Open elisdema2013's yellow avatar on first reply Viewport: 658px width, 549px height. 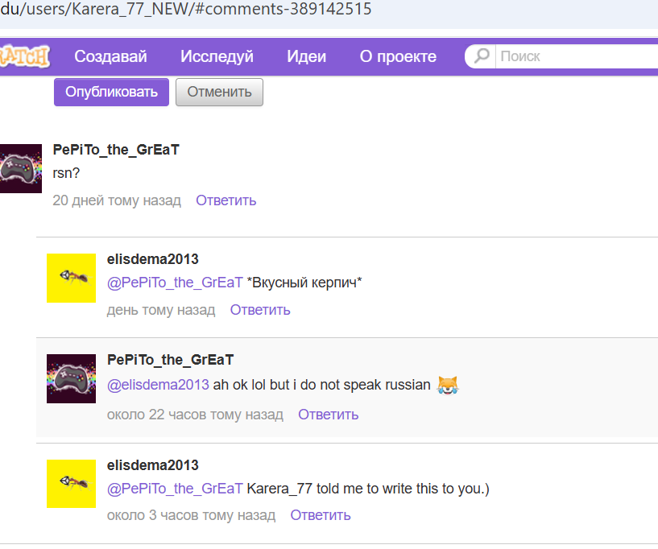coord(71,278)
